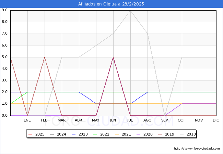Click the green 2022 legend color marker
The height and width of the screenshot is (154, 223).
(x=95, y=134)
